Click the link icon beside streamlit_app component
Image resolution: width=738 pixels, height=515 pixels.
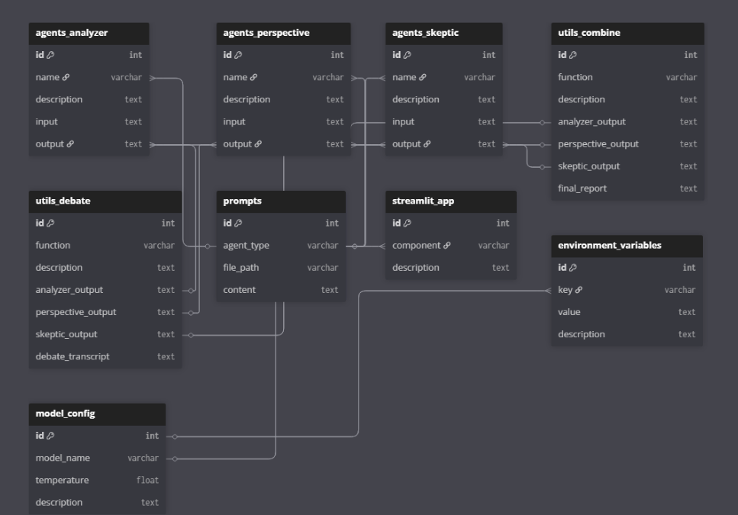(x=446, y=246)
